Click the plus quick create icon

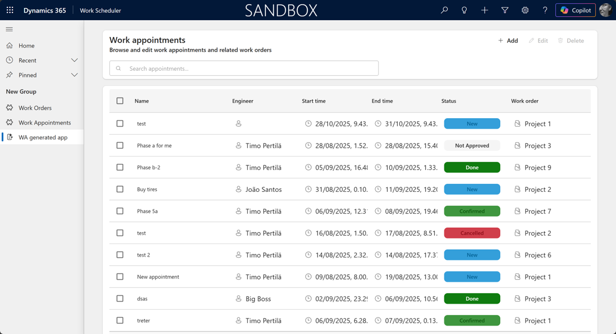(484, 10)
